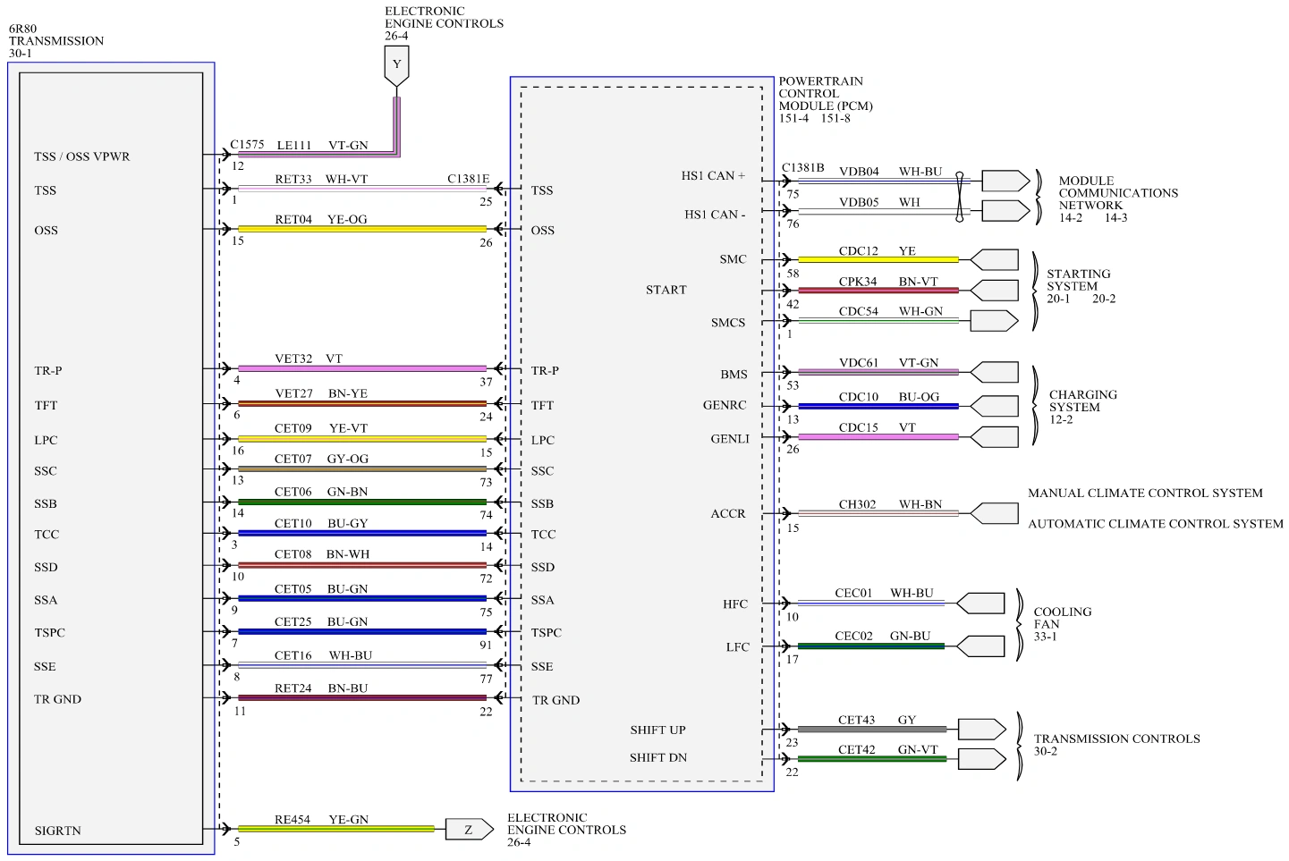Click the connector label C1381E
Image resolution: width=1289 pixels, height=861 pixels.
(469, 179)
